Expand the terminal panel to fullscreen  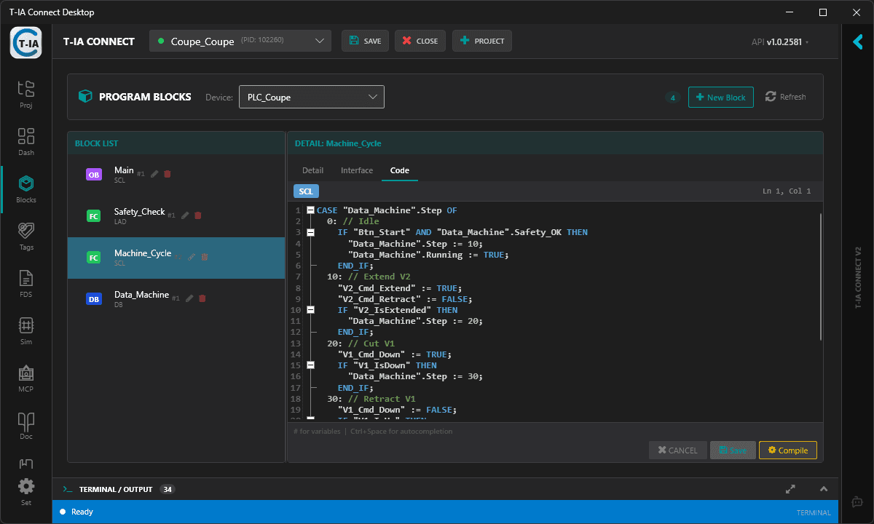point(790,489)
